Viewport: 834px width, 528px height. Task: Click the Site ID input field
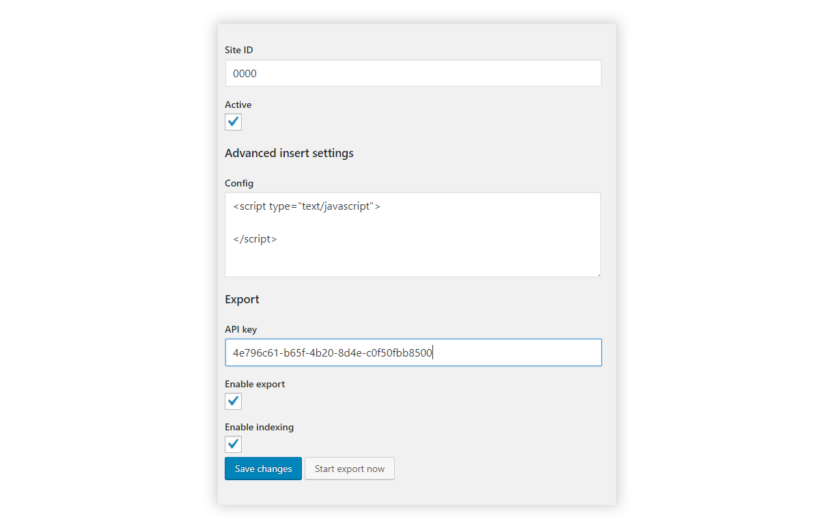[x=413, y=73]
